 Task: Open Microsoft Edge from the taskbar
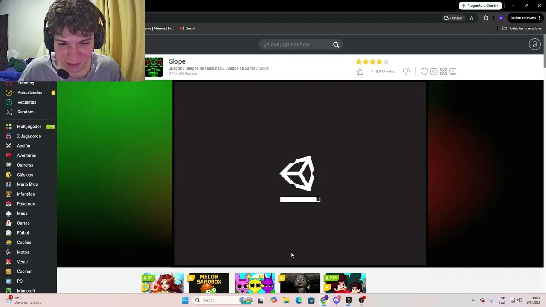point(299,300)
